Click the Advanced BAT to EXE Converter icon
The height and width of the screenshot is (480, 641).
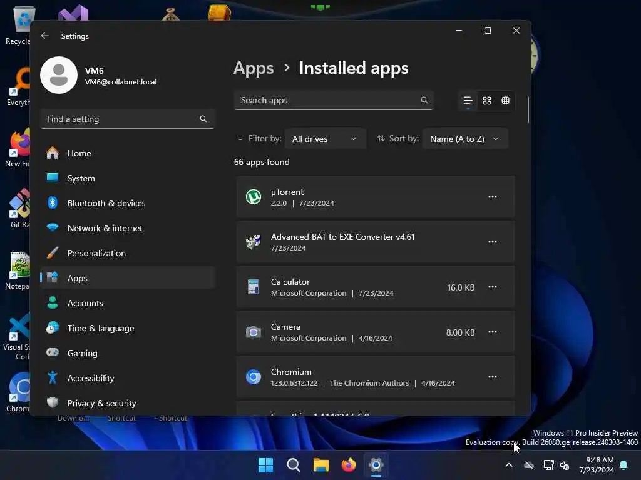tap(254, 242)
